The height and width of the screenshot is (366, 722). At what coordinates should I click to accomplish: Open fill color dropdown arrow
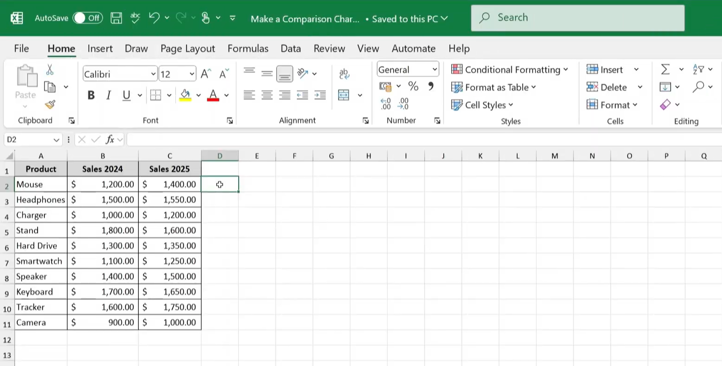pos(198,95)
